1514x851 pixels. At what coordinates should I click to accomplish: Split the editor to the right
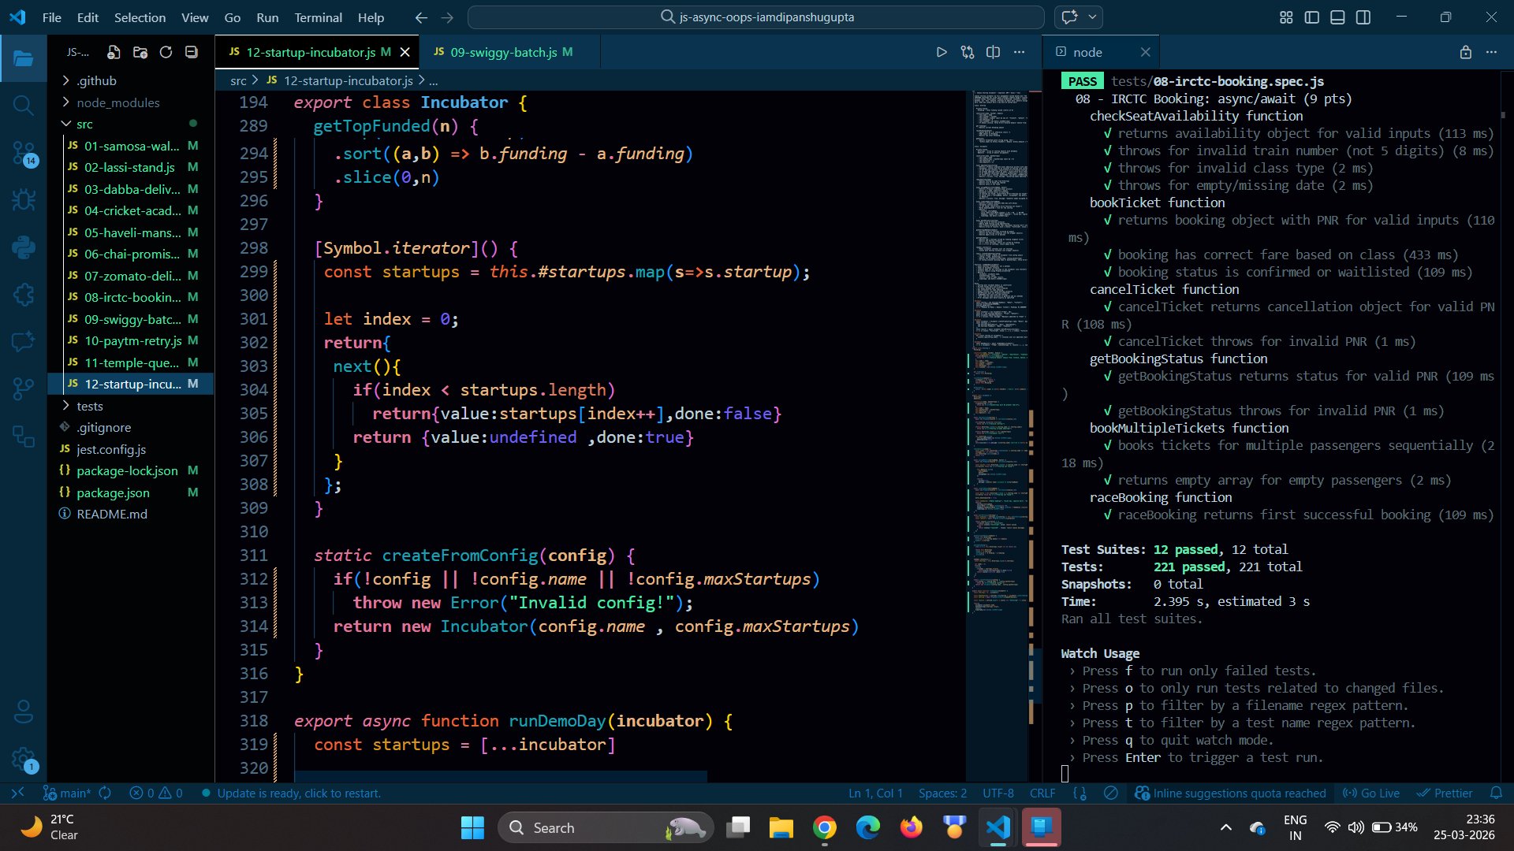point(994,52)
